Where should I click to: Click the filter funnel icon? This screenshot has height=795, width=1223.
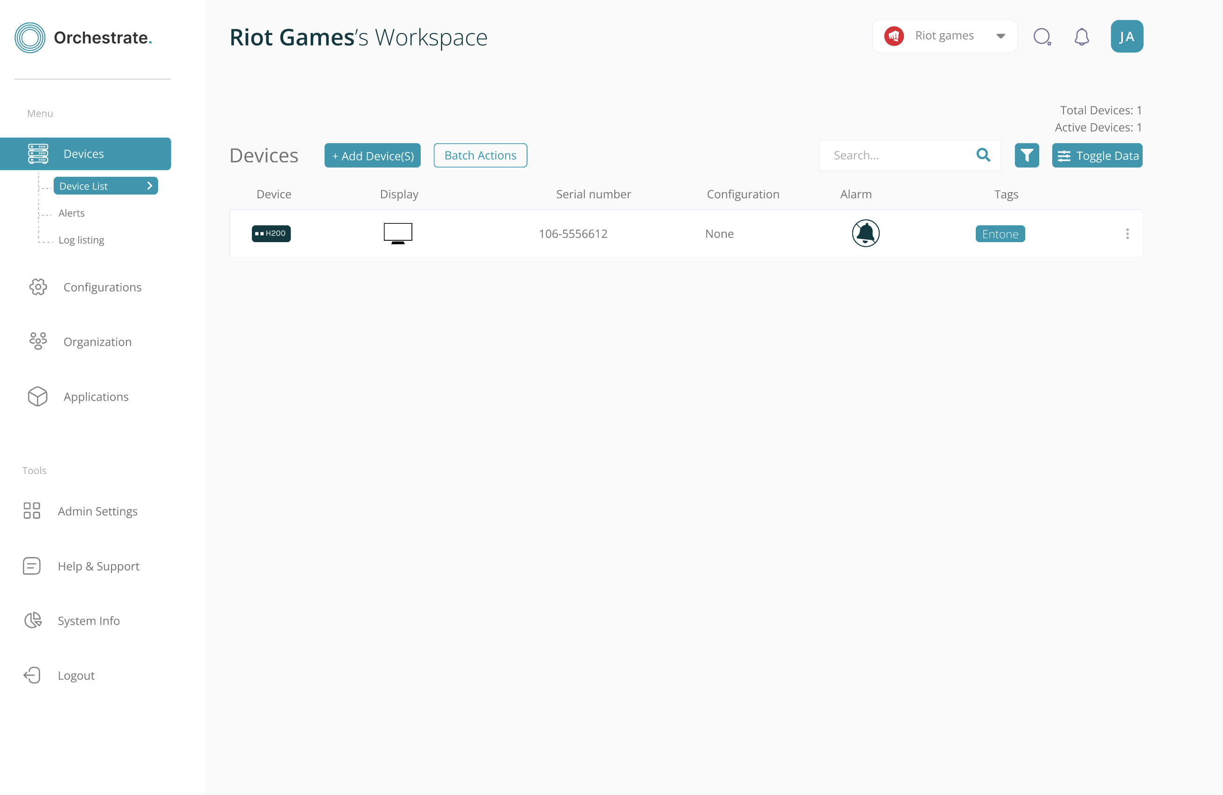1026,155
